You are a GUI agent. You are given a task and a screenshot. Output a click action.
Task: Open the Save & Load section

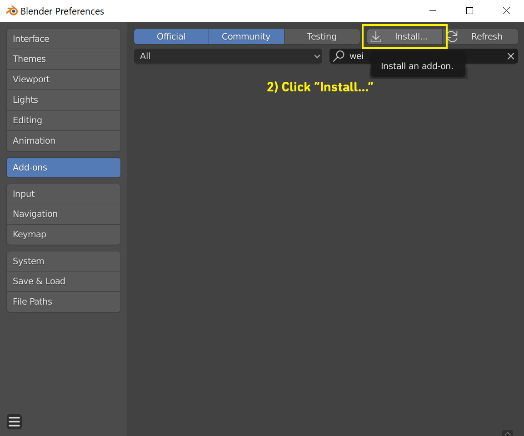pyautogui.click(x=64, y=281)
